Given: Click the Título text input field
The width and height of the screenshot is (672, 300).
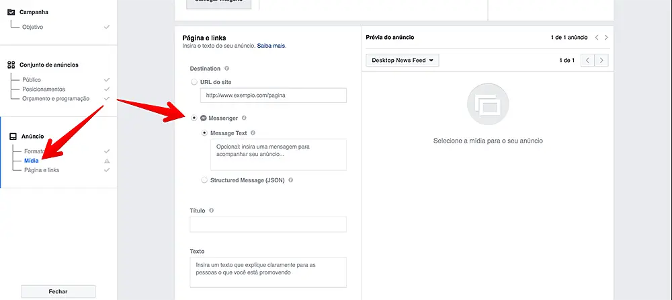Looking at the screenshot, I should pos(268,225).
